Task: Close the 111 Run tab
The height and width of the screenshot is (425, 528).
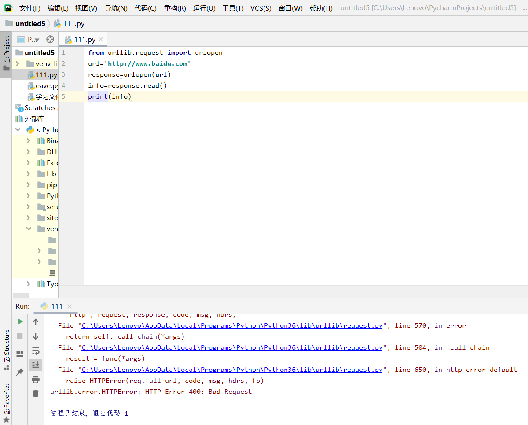Action: pyautogui.click(x=70, y=307)
